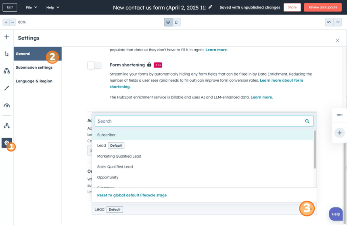
Task: Click Learn more after pre-populate text
Action: (216, 50)
